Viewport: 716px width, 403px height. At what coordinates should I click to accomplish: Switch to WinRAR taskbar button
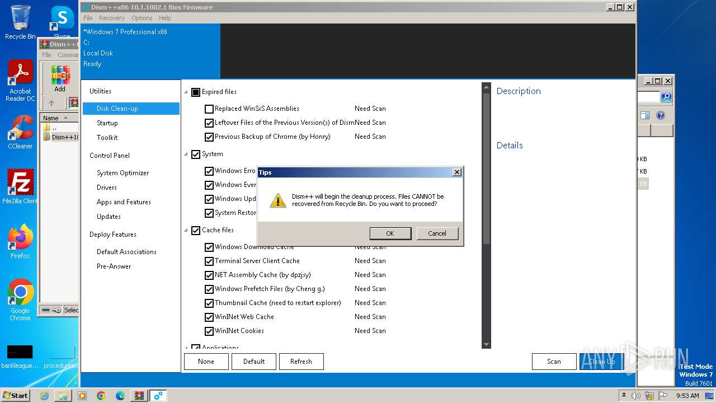[139, 396]
